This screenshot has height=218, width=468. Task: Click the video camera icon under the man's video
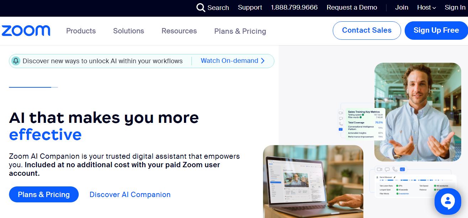coord(379,169)
